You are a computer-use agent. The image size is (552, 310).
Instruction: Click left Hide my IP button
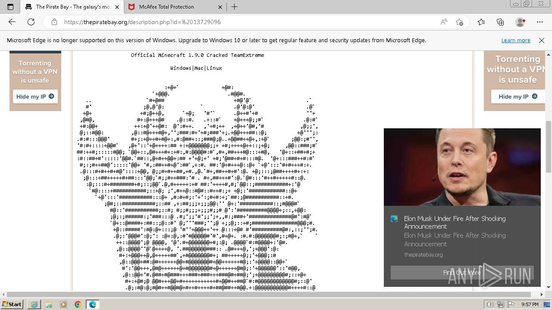(x=35, y=96)
